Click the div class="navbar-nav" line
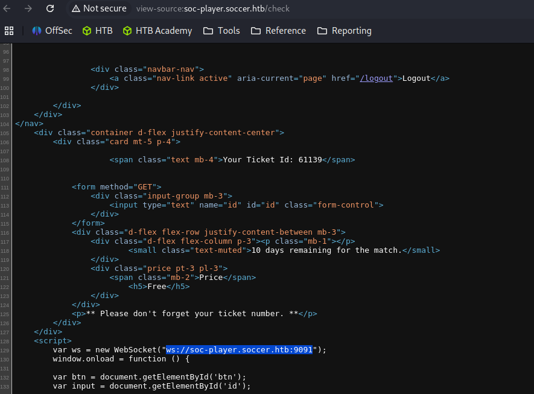The height and width of the screenshot is (394, 534). click(x=147, y=69)
